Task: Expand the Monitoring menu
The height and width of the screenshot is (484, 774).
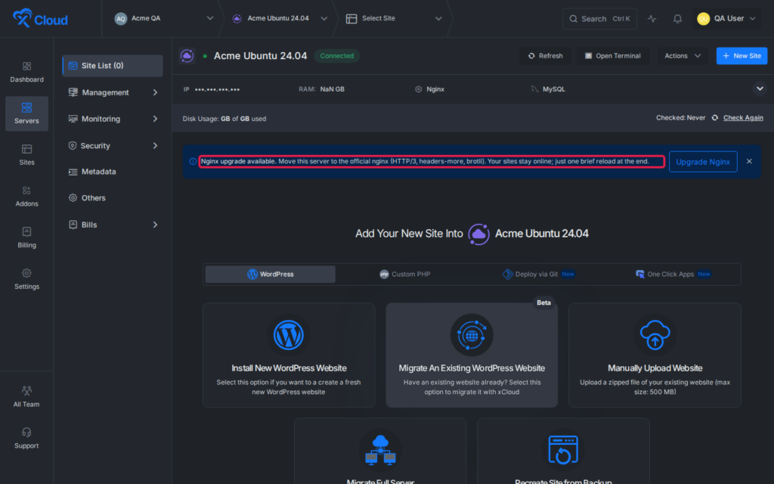Action: [x=113, y=119]
